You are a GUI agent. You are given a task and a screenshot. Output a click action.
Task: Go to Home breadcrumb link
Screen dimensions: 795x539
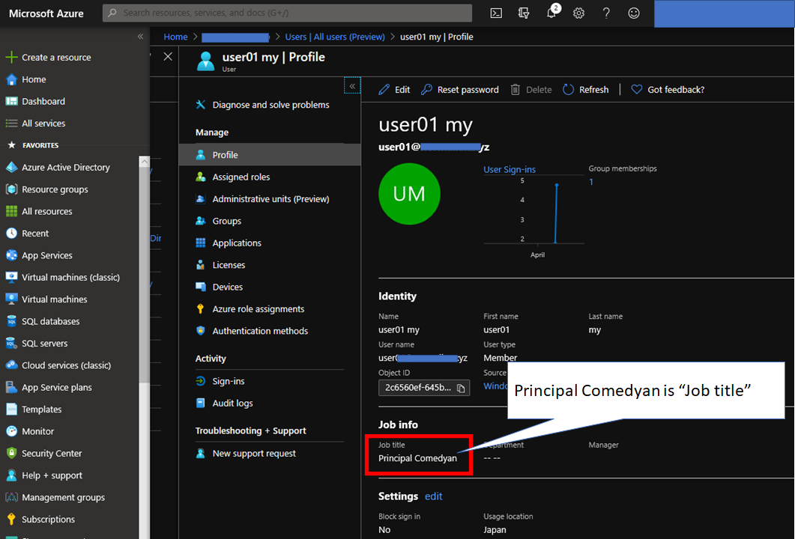pos(175,37)
